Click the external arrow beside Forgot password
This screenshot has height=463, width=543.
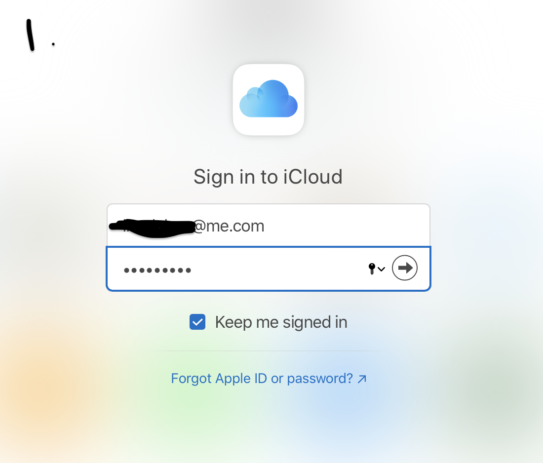(x=362, y=379)
